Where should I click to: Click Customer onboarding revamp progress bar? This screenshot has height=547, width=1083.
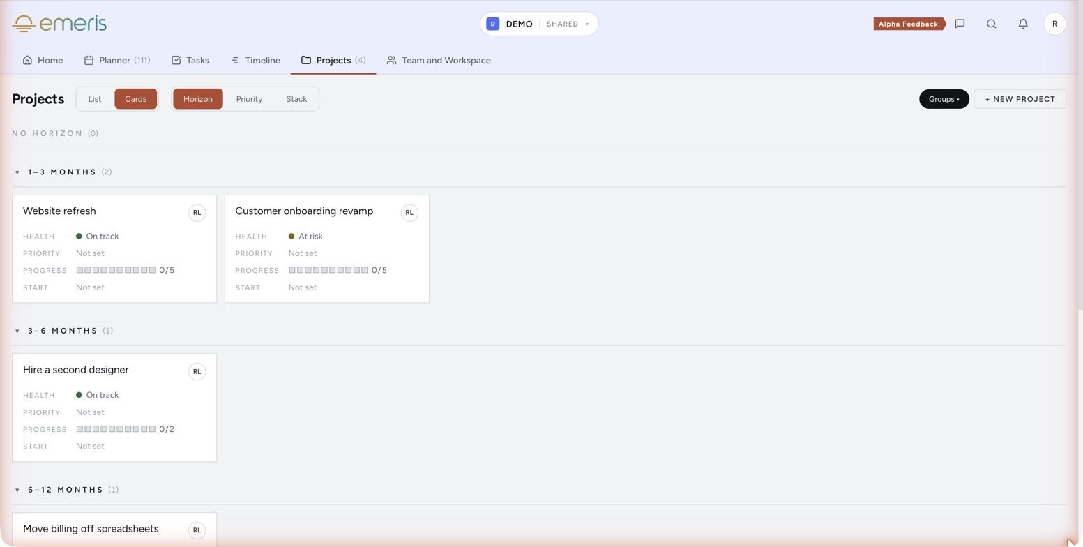click(x=328, y=270)
